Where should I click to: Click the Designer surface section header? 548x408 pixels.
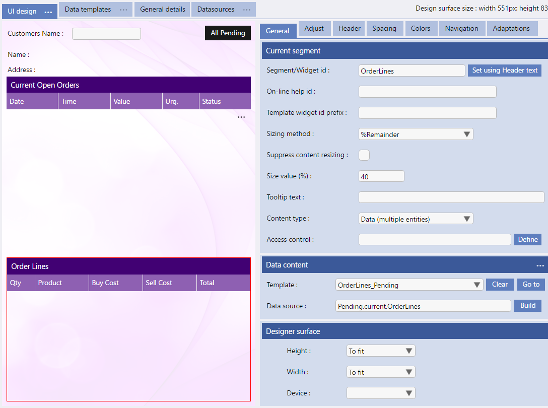pos(405,331)
